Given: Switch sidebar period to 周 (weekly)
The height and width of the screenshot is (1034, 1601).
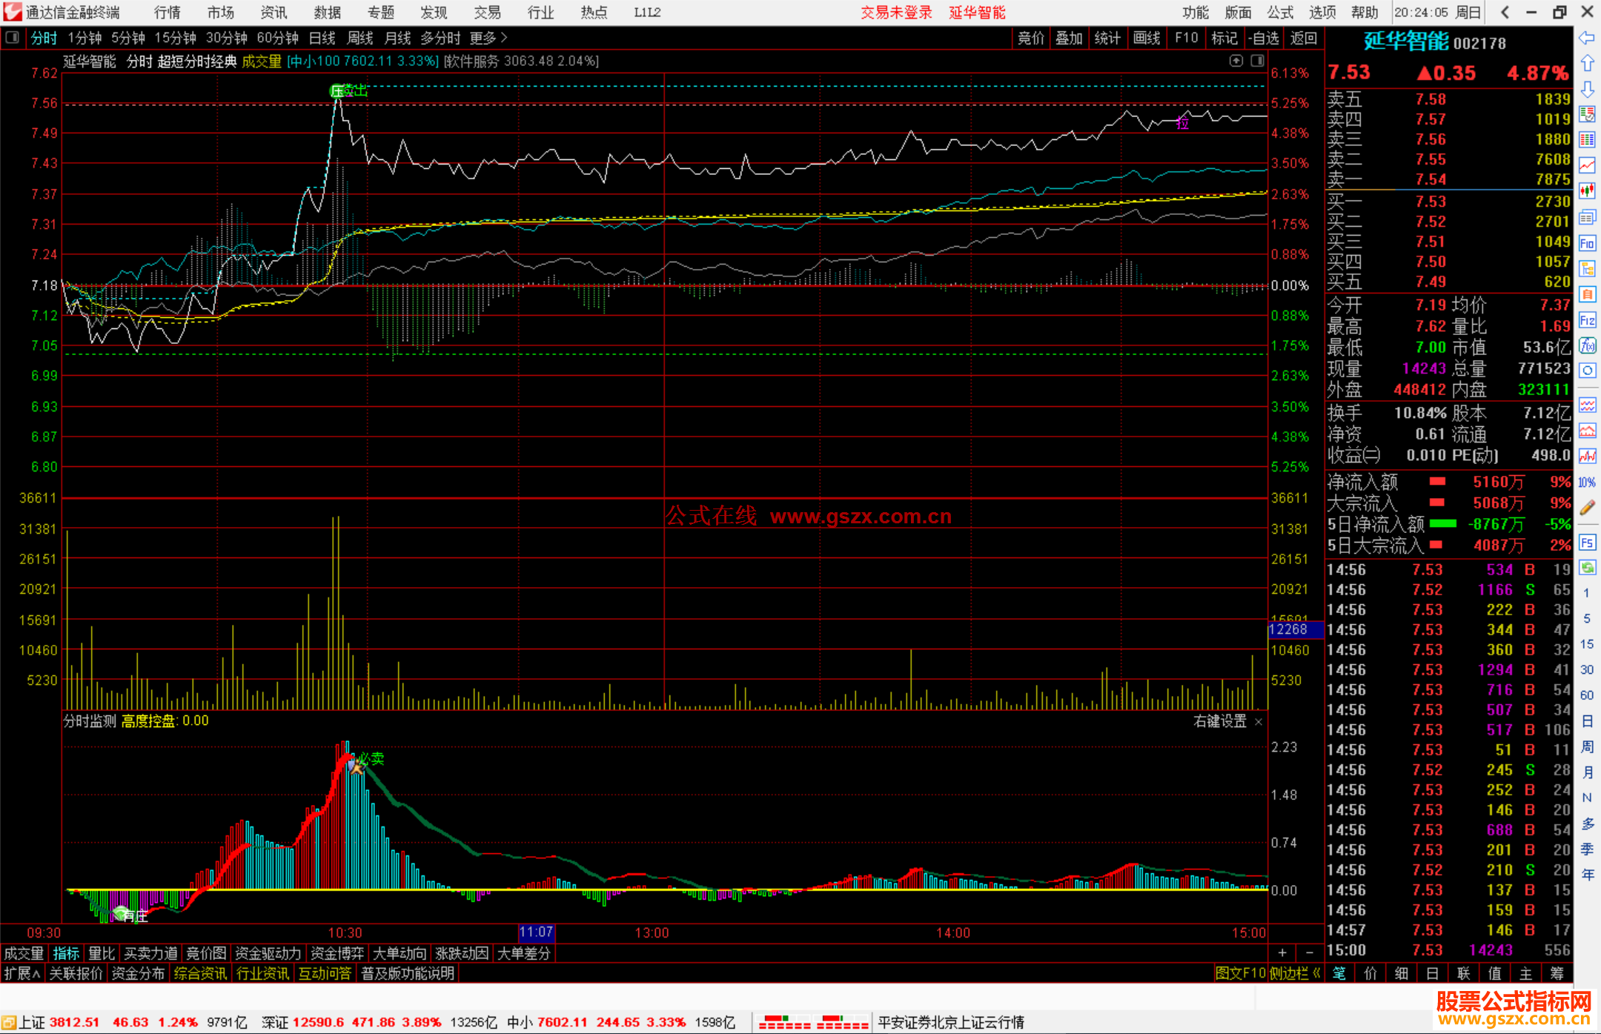Looking at the screenshot, I should tap(1587, 747).
